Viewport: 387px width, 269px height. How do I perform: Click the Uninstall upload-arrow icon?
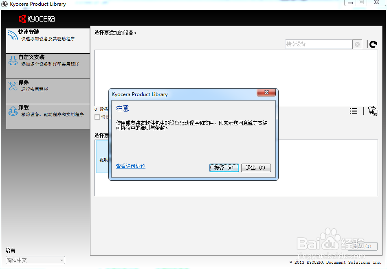pos(13,111)
